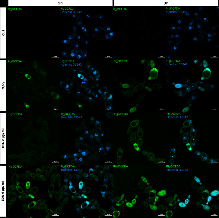Click Hoechst 33342 label in IDA 4 µg/ml 3h panel
This screenshot has height=218, width=219.
point(177,170)
